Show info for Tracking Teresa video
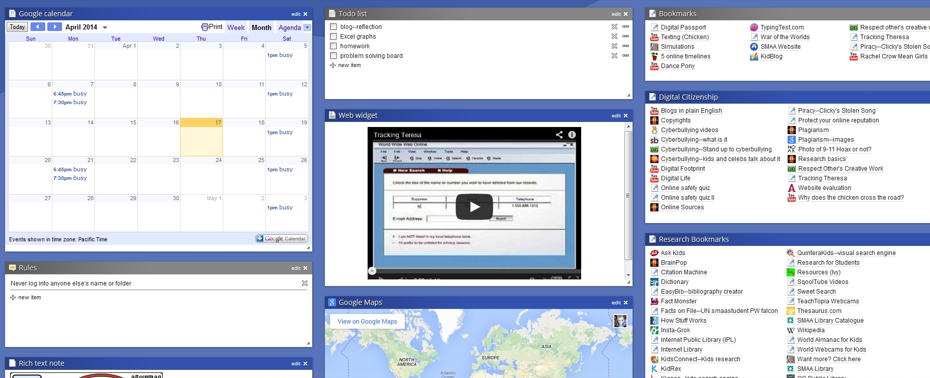 (x=572, y=135)
